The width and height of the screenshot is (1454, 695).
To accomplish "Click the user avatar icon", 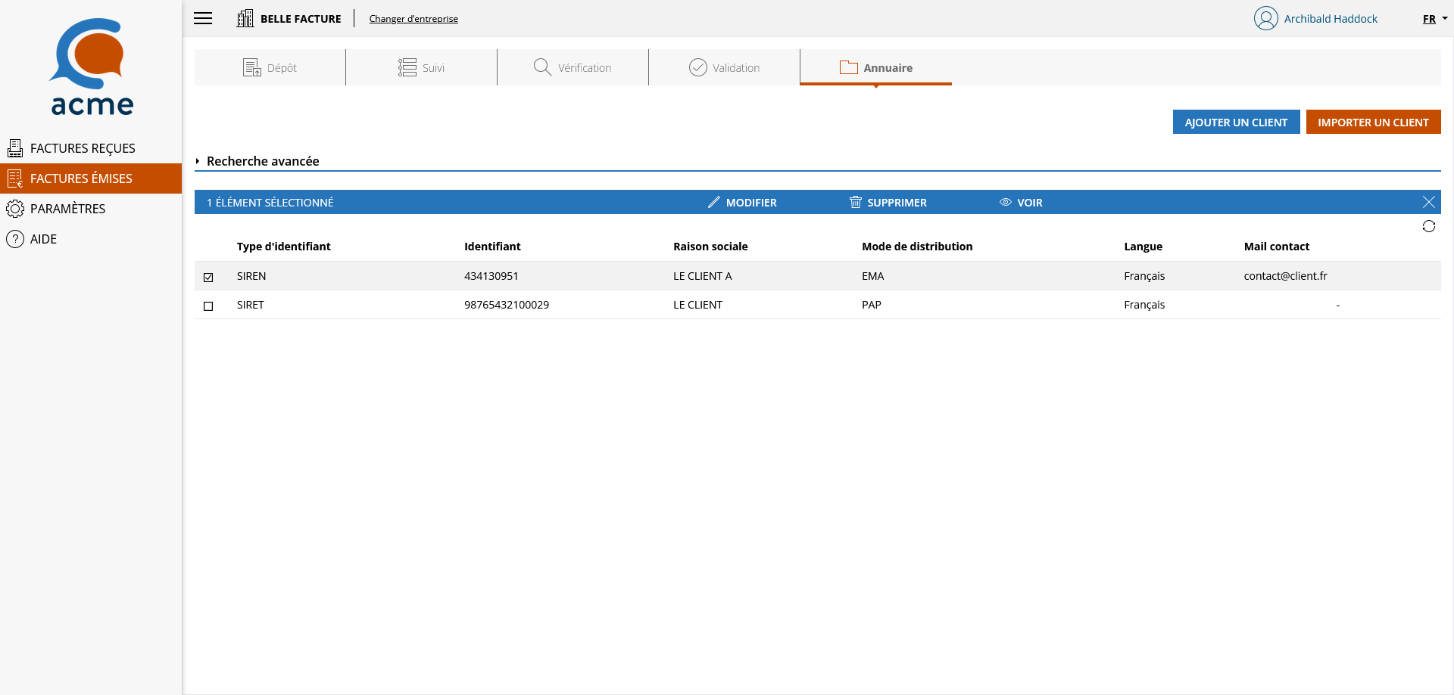I will click(x=1265, y=18).
